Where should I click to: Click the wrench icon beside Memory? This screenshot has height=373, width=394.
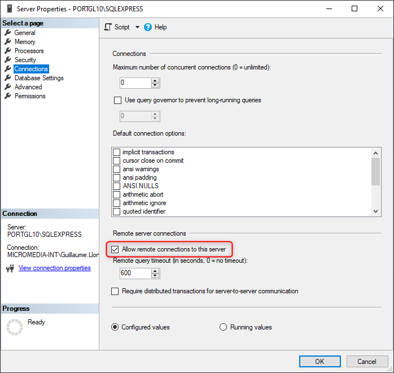click(8, 42)
